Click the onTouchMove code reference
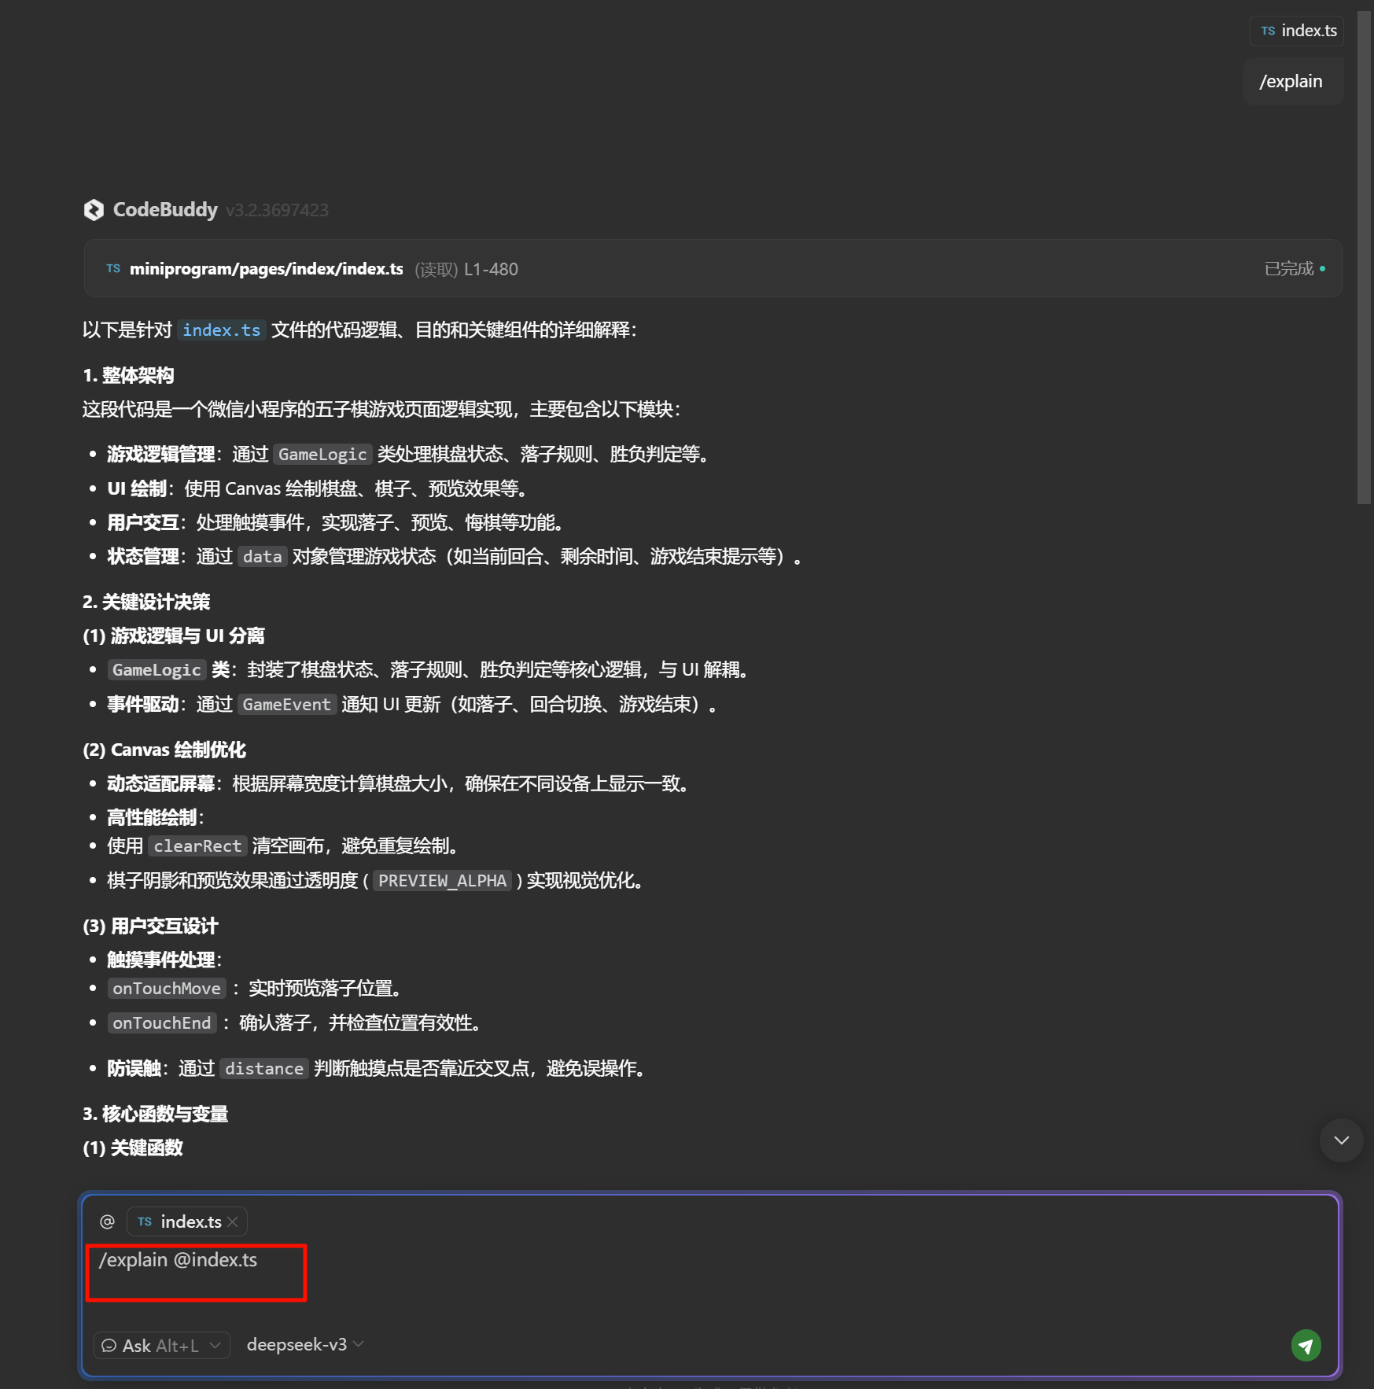This screenshot has height=1389, width=1374. point(166,989)
